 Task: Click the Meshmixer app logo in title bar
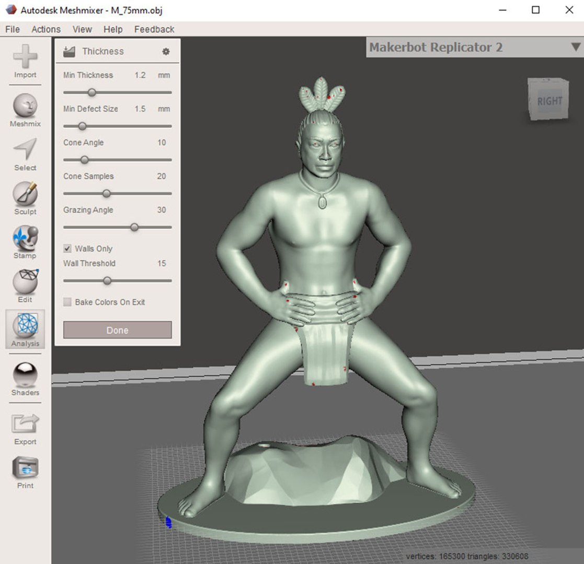coord(11,10)
